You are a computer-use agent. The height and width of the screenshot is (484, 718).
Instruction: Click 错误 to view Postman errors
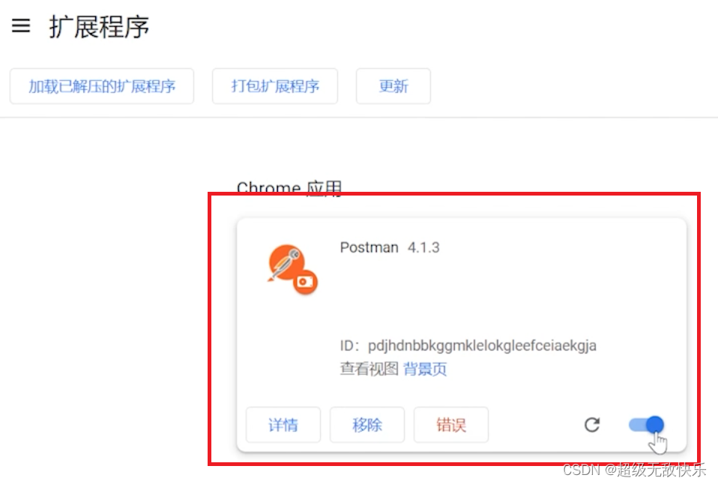[x=450, y=425]
